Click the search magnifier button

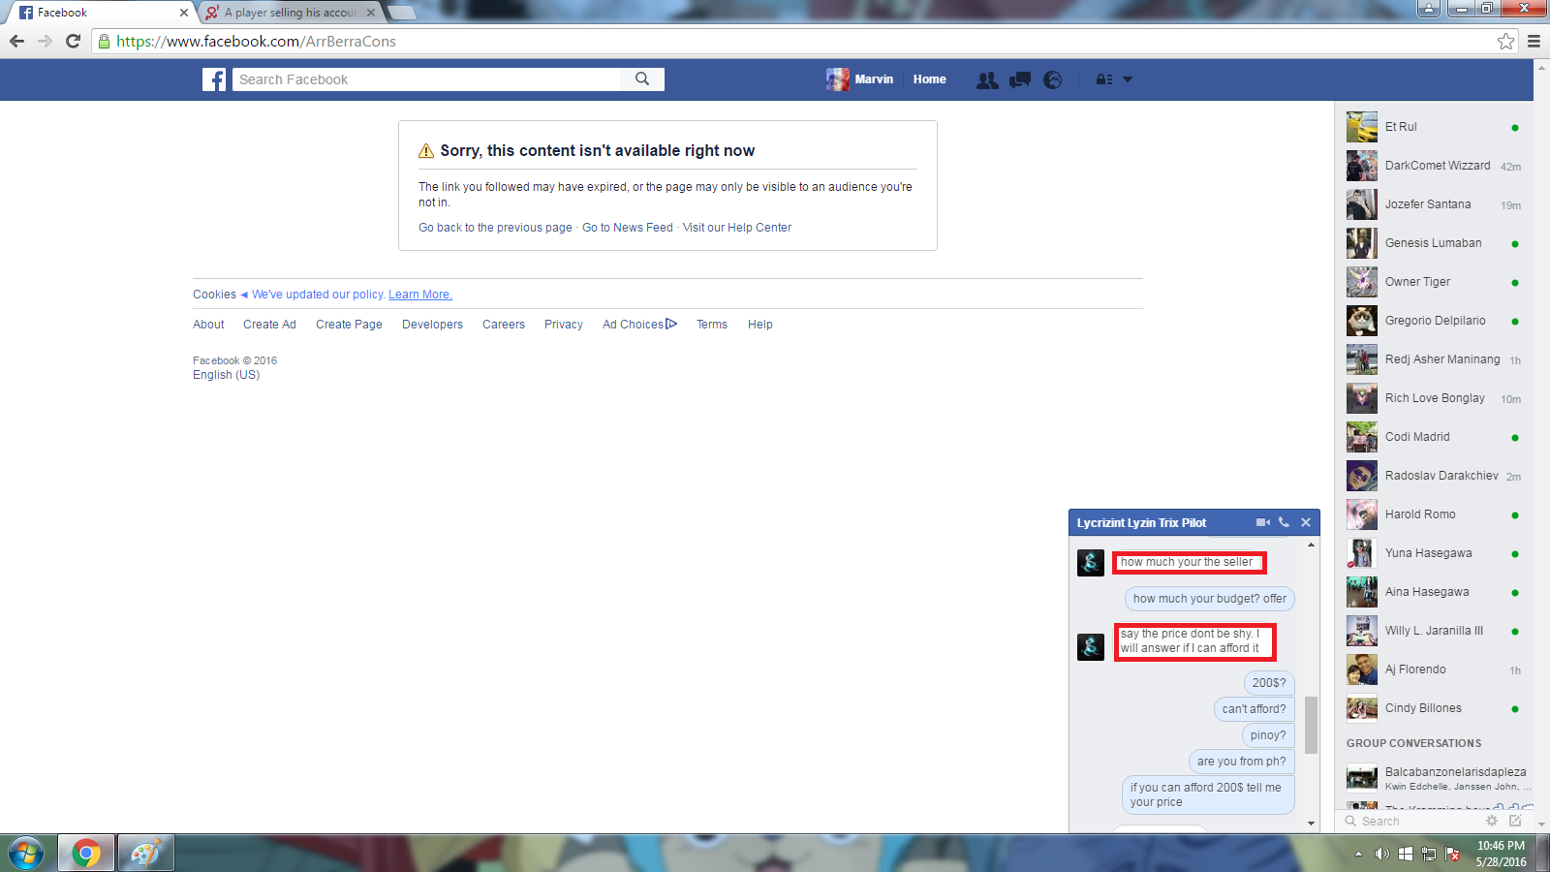point(642,79)
